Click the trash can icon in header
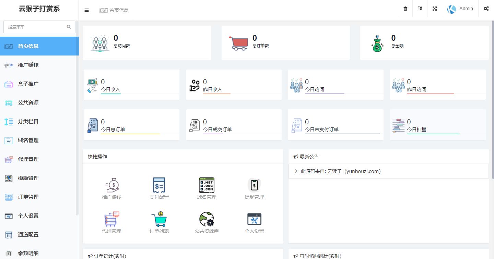This screenshot has width=494, height=259. click(405, 9)
